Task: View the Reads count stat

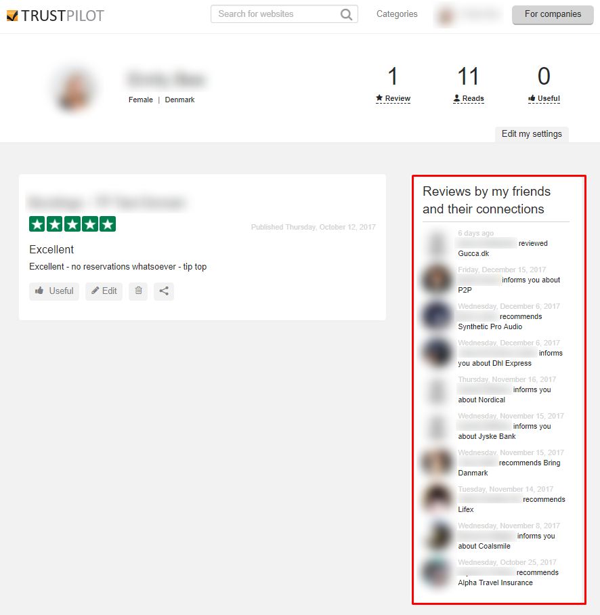Action: 468,85
